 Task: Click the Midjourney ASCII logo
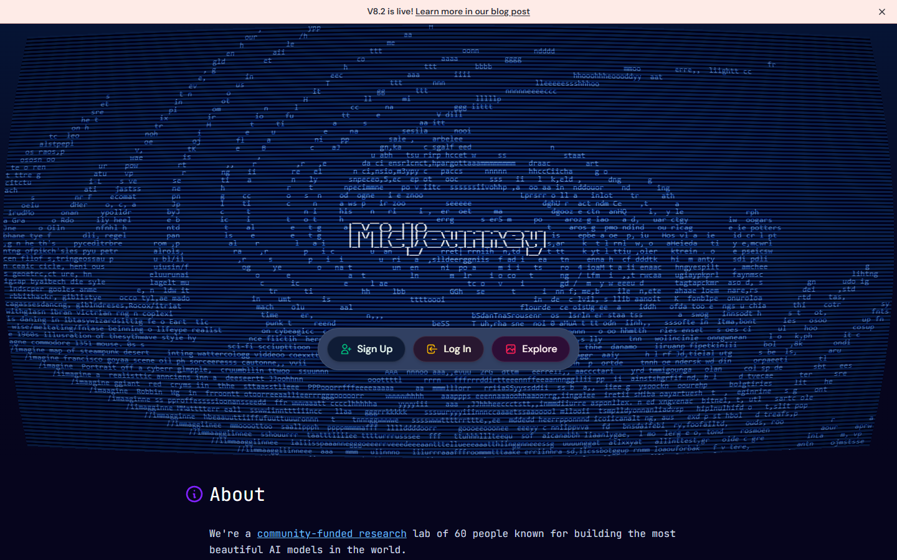click(447, 238)
